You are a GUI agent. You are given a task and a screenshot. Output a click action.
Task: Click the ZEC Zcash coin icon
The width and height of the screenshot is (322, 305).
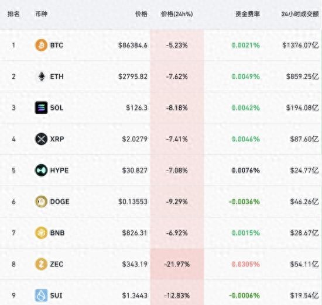point(42,264)
